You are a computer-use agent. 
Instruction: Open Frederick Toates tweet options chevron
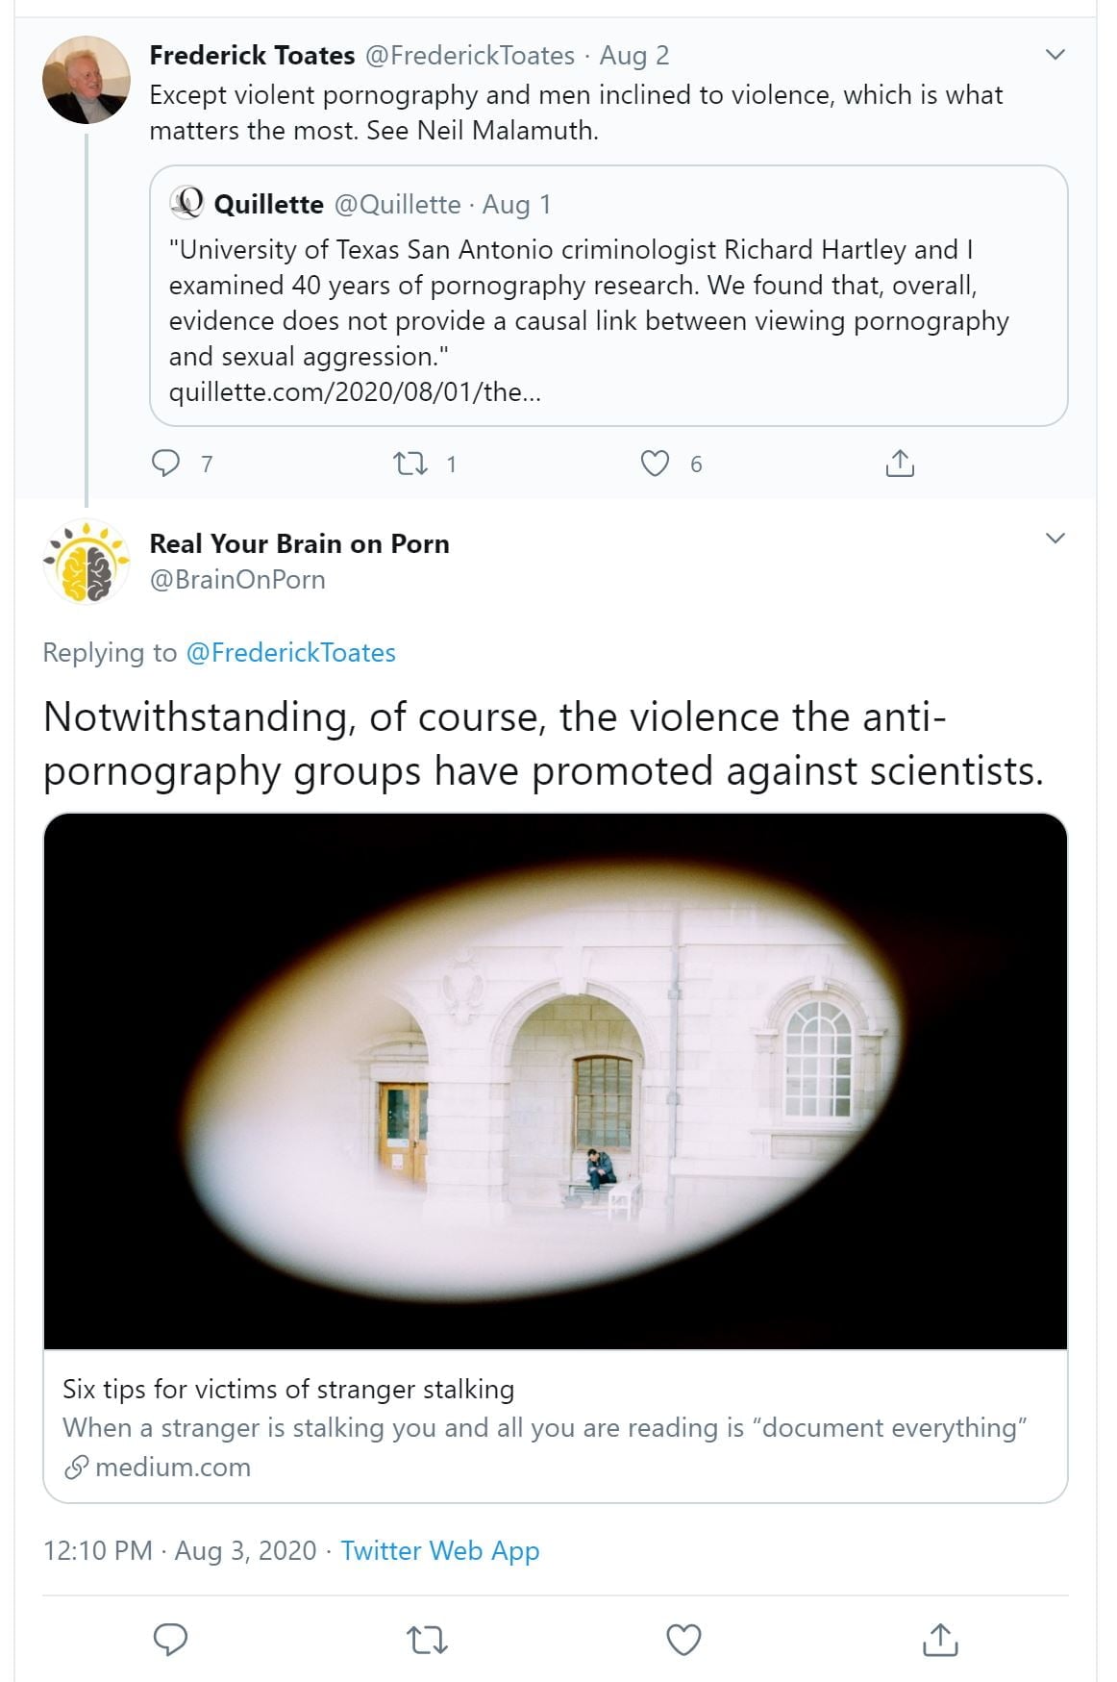click(x=1055, y=55)
